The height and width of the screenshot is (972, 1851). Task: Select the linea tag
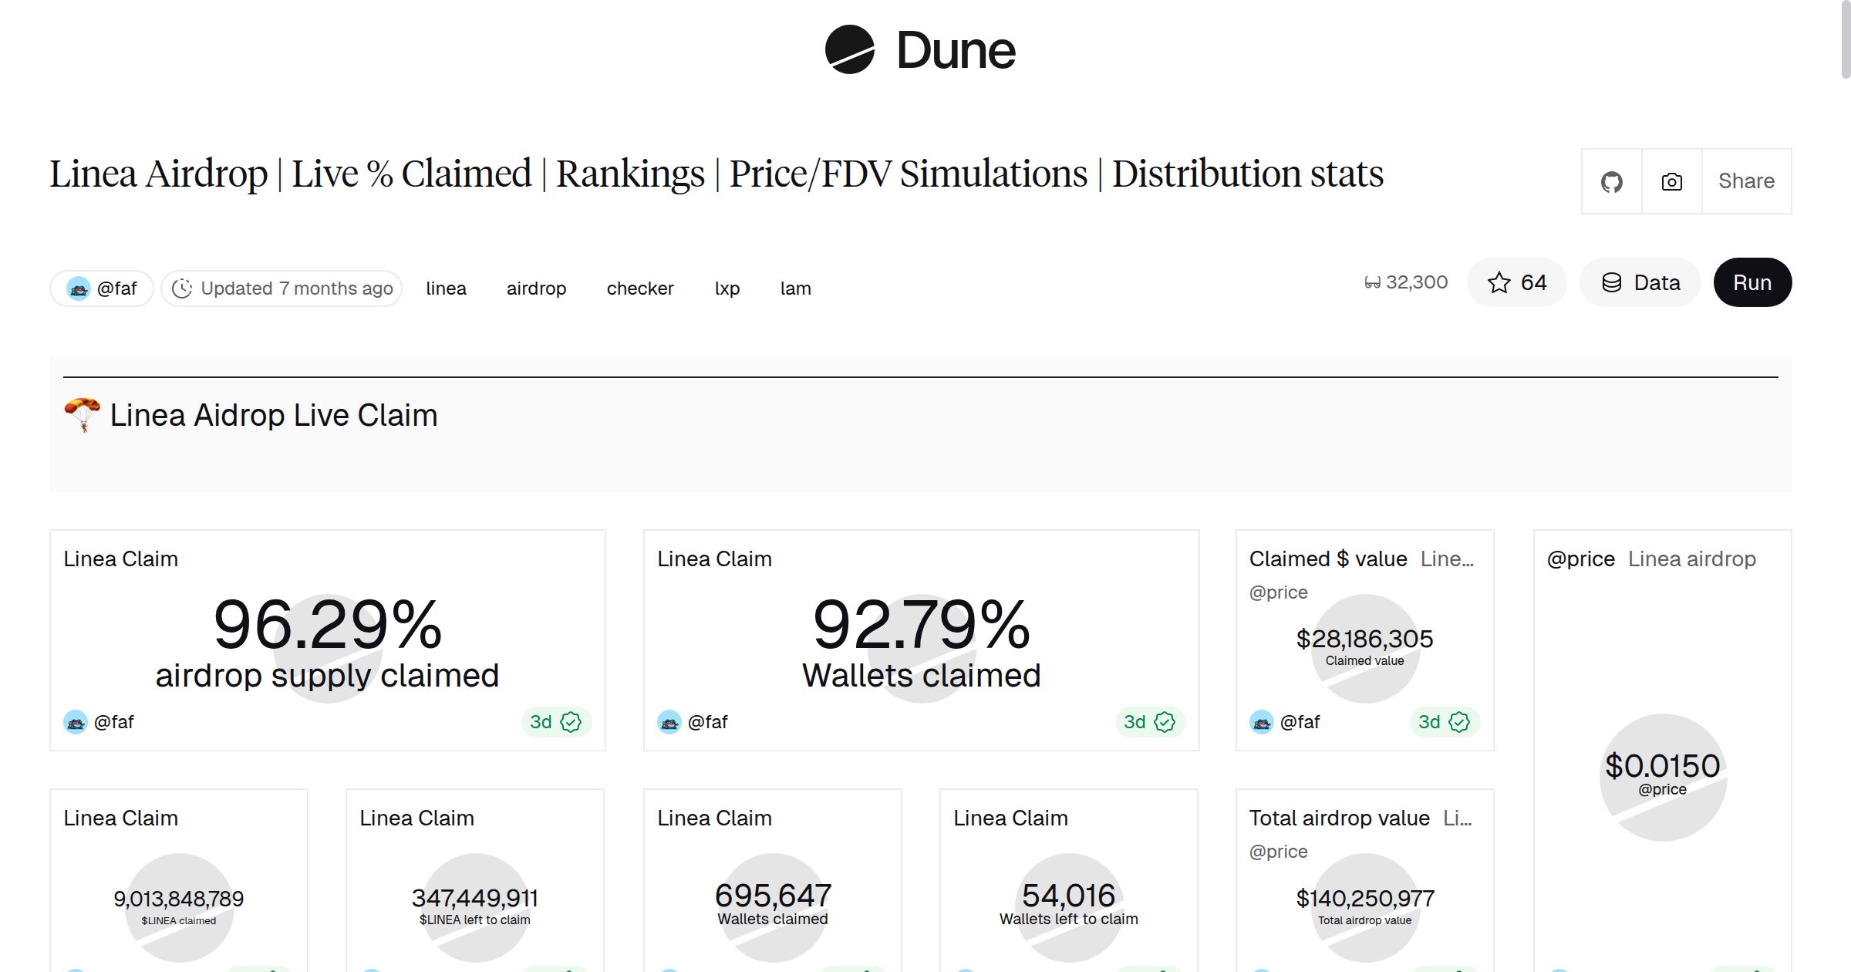(x=446, y=288)
